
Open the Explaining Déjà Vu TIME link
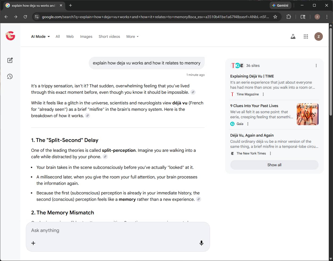coord(252,76)
